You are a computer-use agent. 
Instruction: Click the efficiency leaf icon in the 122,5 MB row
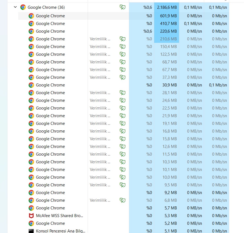click(123, 54)
